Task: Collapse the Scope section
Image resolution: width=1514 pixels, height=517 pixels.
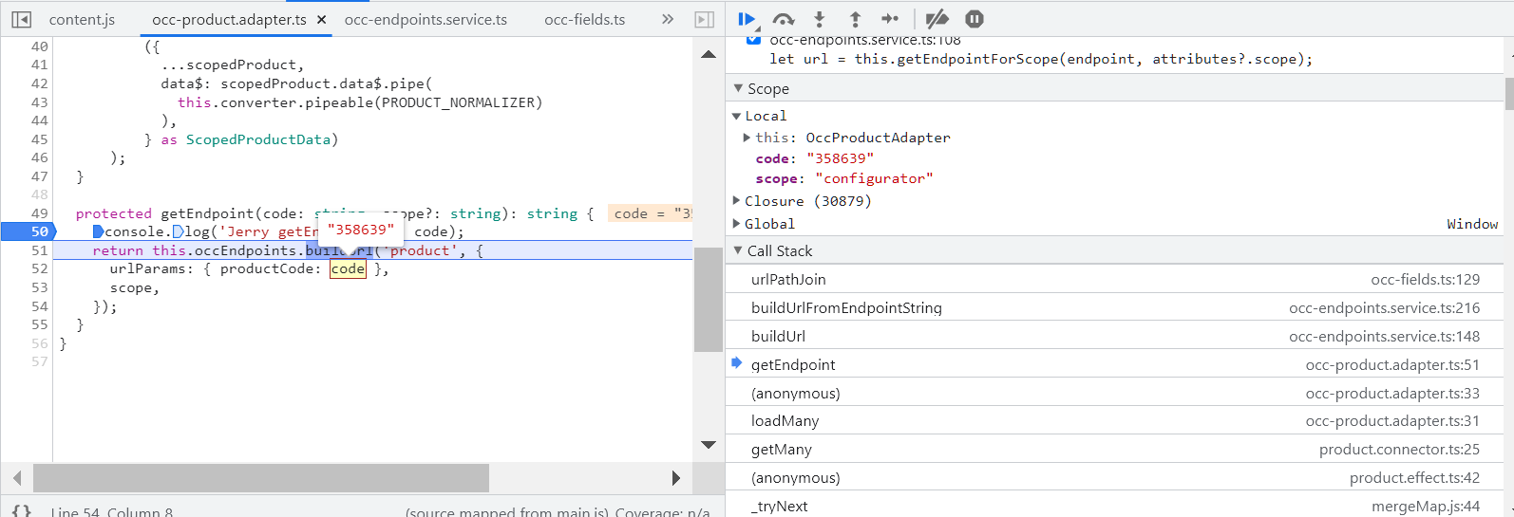Action: (739, 88)
